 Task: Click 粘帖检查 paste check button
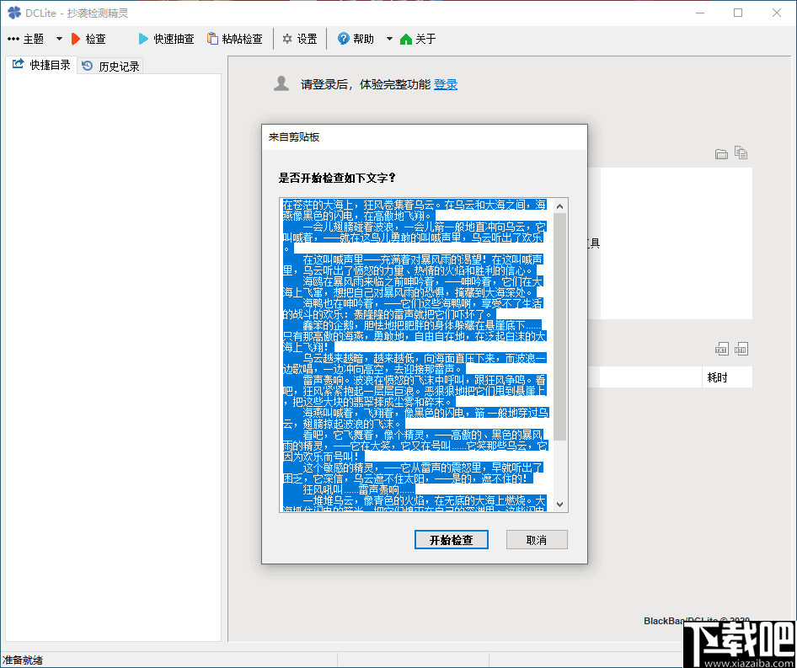click(x=235, y=39)
